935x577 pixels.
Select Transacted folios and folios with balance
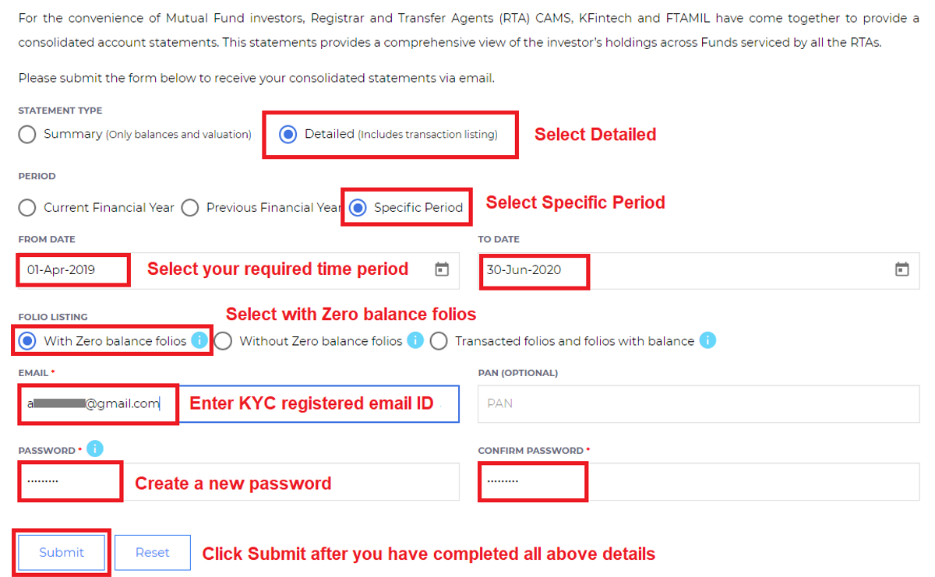coord(439,341)
